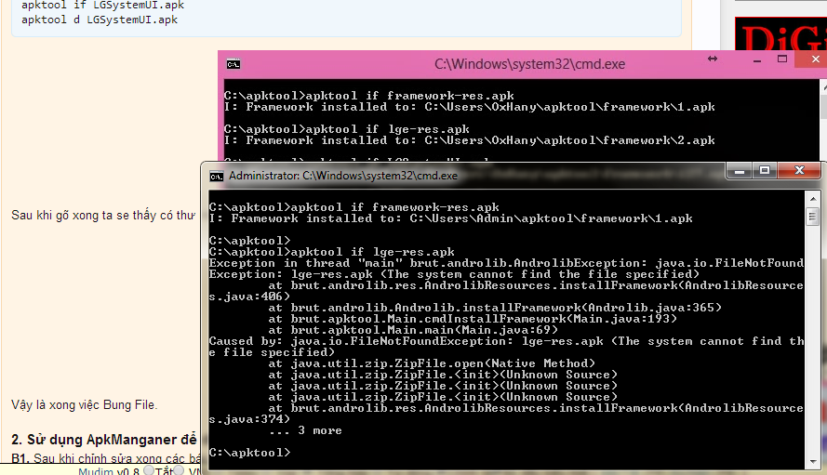Click stack line 'Main.main(Main.java:69)'

(x=413, y=329)
